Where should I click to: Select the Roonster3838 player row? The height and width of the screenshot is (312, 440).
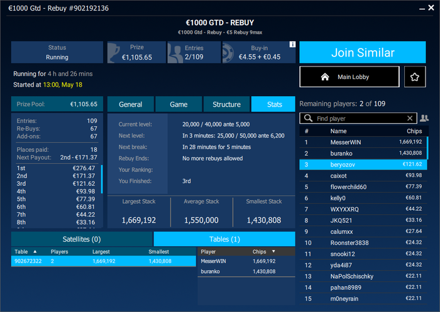click(363, 243)
